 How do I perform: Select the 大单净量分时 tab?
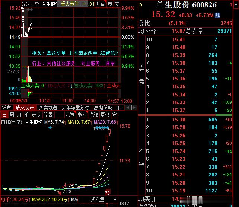(75, 108)
